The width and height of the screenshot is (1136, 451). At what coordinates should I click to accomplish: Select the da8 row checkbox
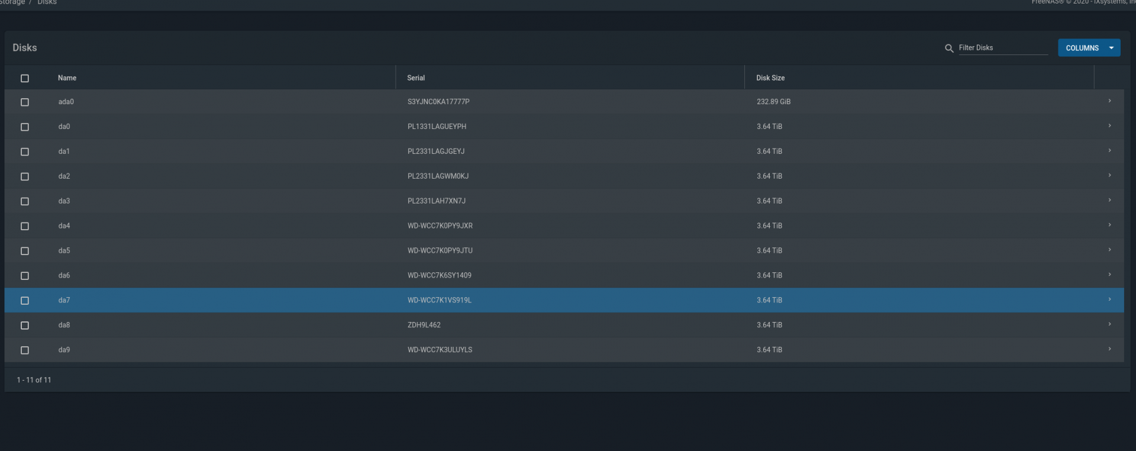coord(25,326)
